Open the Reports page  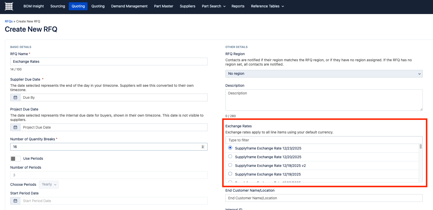tap(238, 6)
